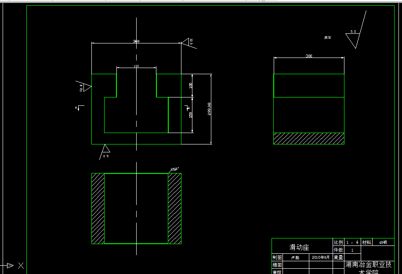The width and height of the screenshot is (402, 274).
Task: Click the 制图 label cell
Action: tap(277, 257)
